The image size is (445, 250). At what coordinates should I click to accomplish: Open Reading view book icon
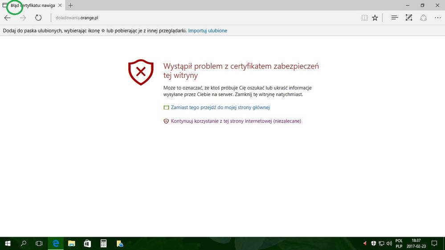click(x=364, y=18)
